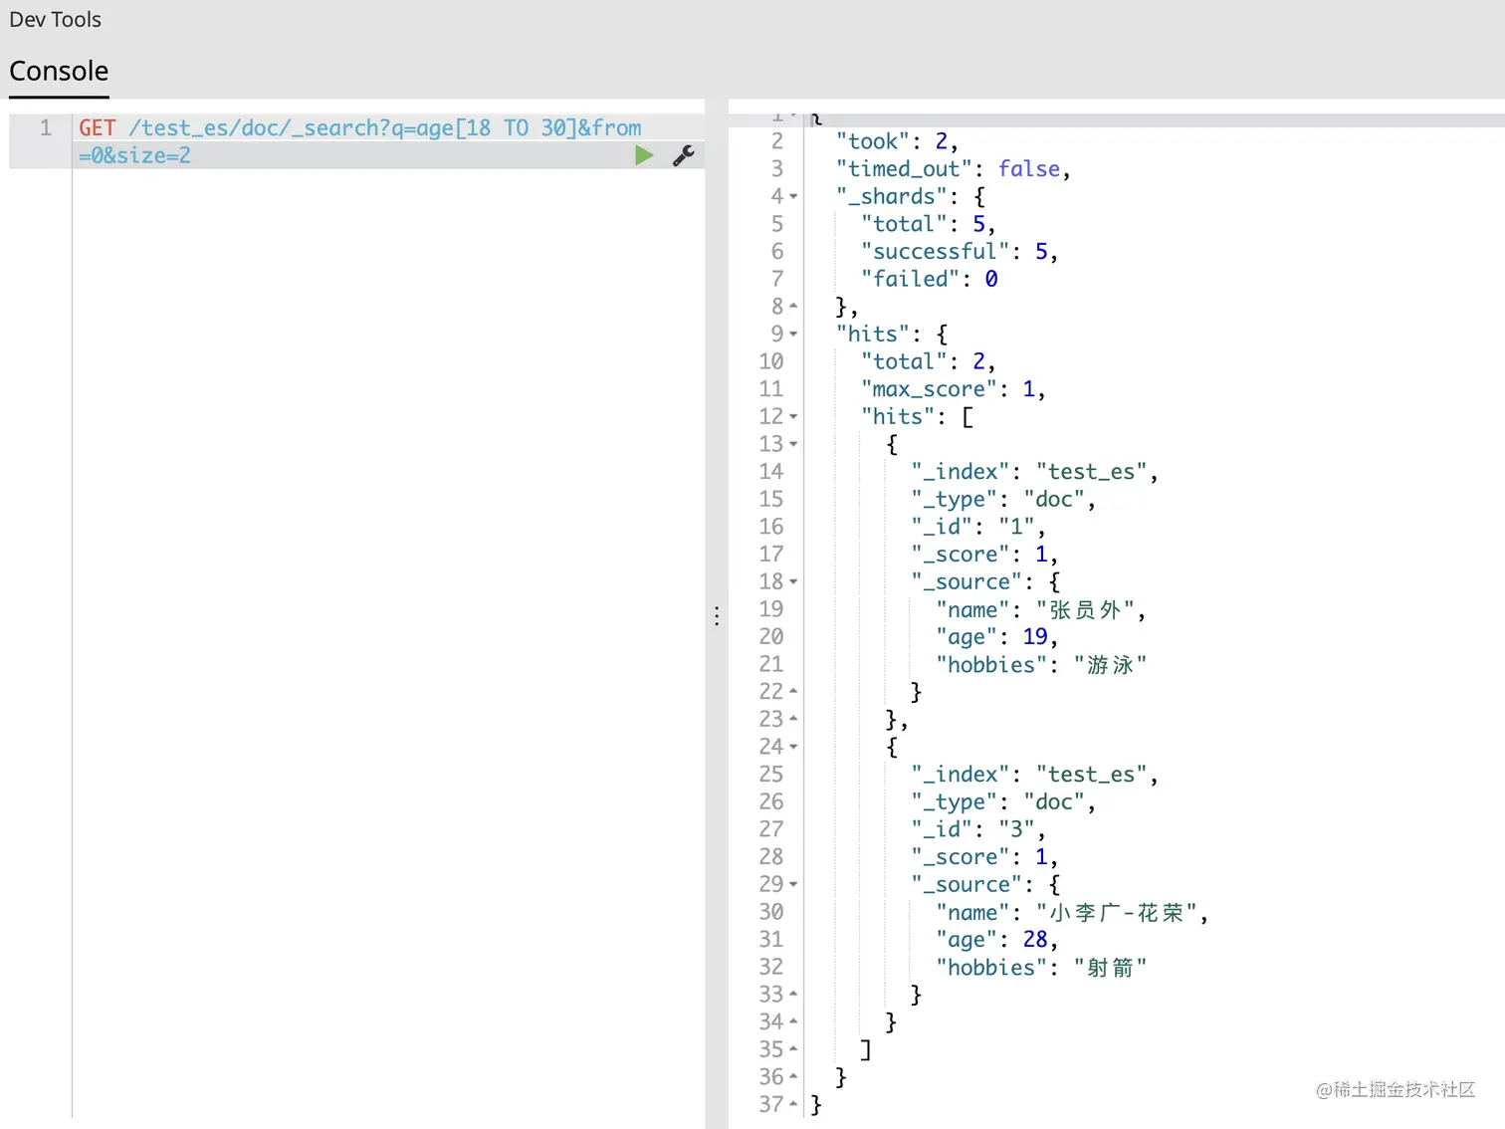Click the "successful": 5 line

pos(960,252)
